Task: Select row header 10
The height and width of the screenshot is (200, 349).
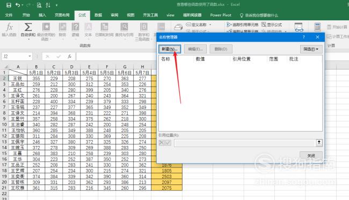Action: coord(4,125)
